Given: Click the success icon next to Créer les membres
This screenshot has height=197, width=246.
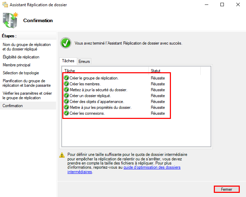Looking at the screenshot, I should 66,84.
